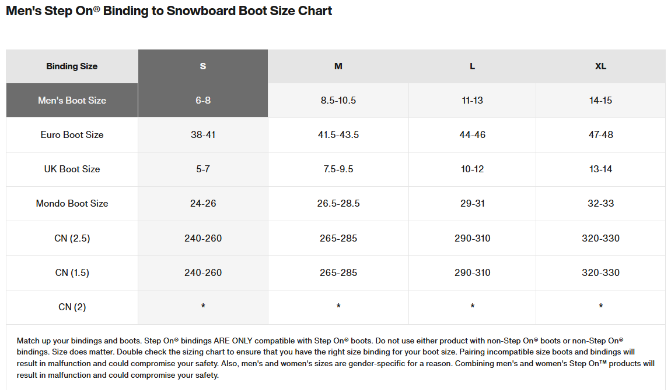Select the 26.5-28.5 Mondo size cell
This screenshot has width=671, height=390.
tap(338, 204)
